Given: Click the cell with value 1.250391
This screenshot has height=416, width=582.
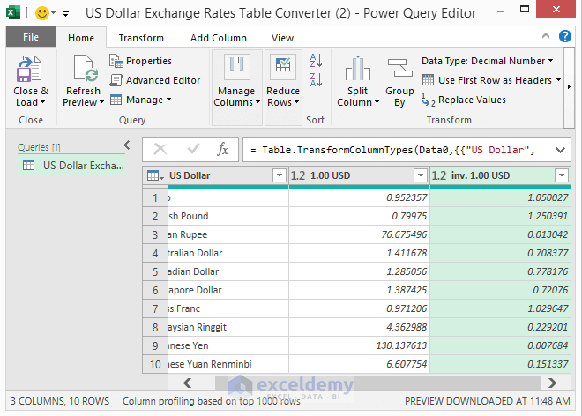Looking at the screenshot, I should [x=500, y=216].
